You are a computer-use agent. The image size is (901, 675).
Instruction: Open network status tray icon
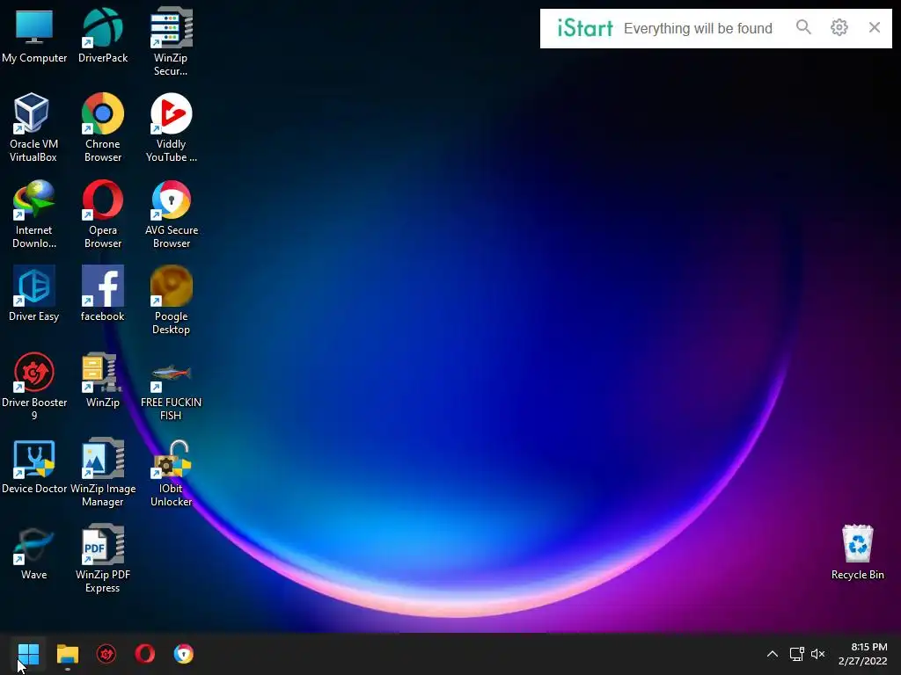tap(796, 654)
